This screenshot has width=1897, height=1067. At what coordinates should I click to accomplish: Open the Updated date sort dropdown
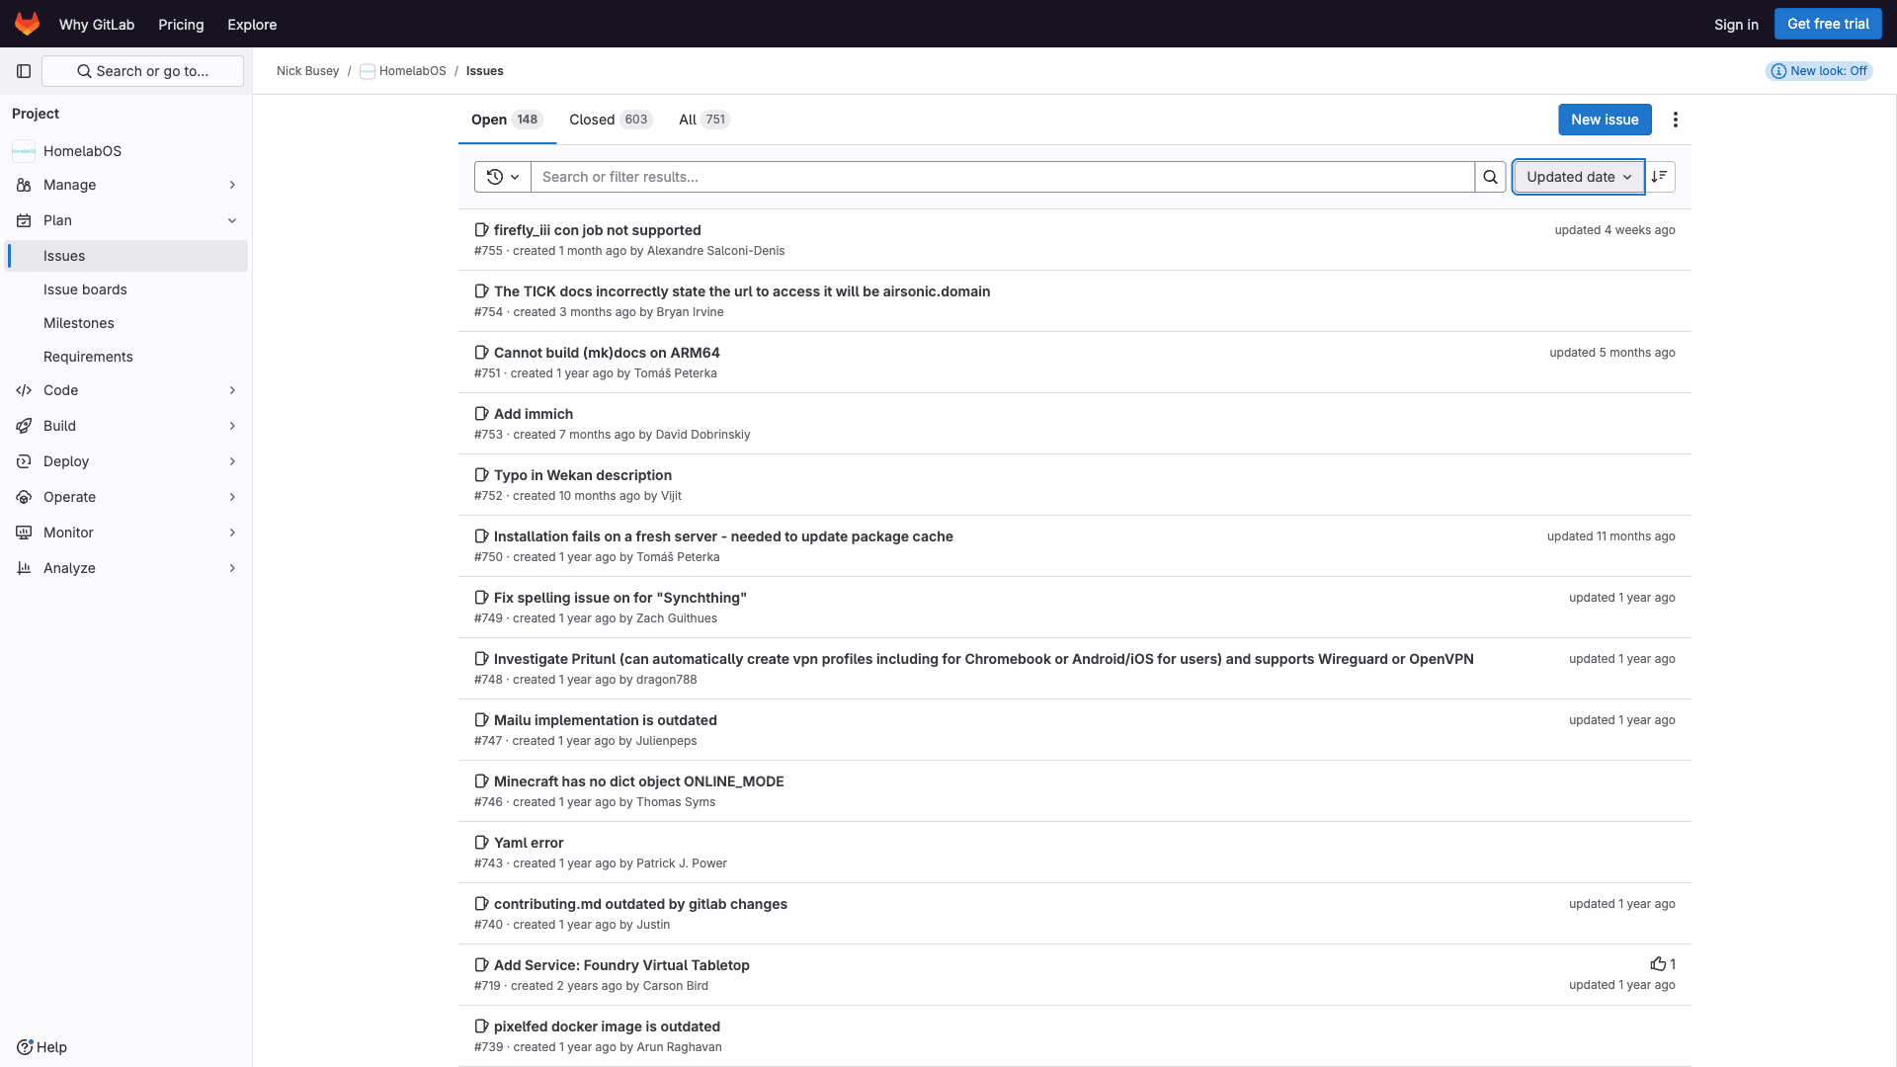coord(1578,177)
